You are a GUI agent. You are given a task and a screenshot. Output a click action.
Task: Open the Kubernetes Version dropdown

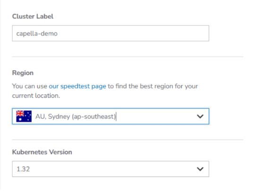coord(110,169)
